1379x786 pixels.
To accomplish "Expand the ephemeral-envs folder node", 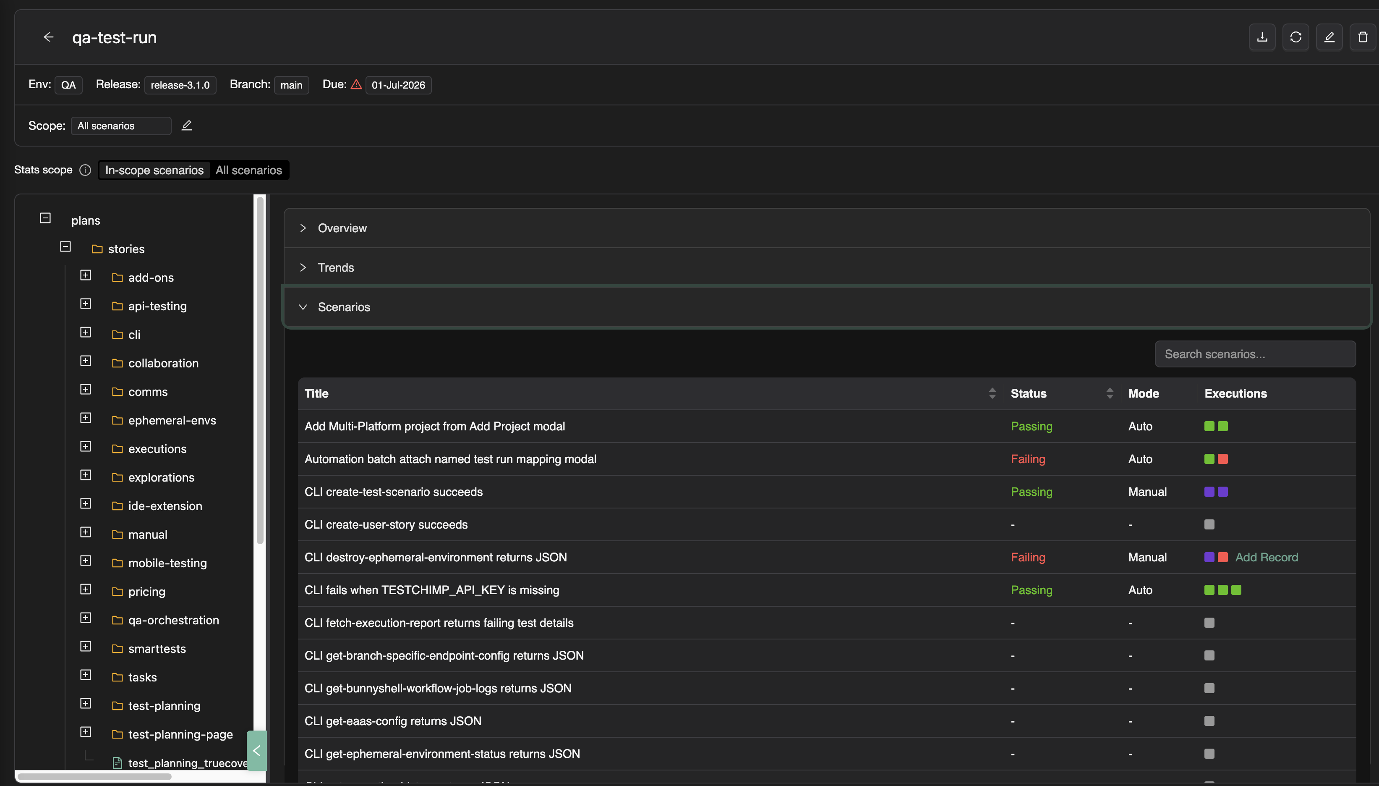I will point(85,418).
